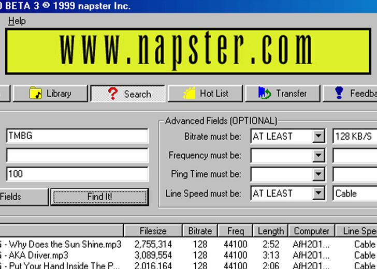Click the blue exclamation Feedback icon
The width and height of the screenshot is (377, 269).
pos(339,93)
